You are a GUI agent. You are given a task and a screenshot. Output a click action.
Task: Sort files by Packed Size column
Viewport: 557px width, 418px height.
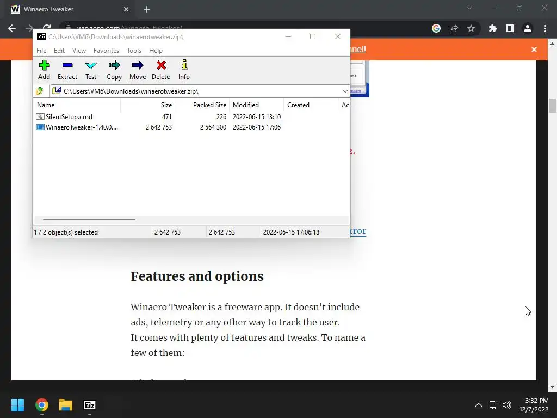pos(202,105)
